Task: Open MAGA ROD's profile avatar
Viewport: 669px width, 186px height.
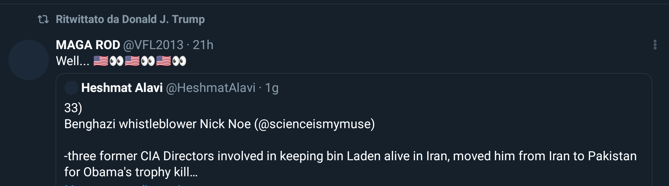Action: coord(28,60)
